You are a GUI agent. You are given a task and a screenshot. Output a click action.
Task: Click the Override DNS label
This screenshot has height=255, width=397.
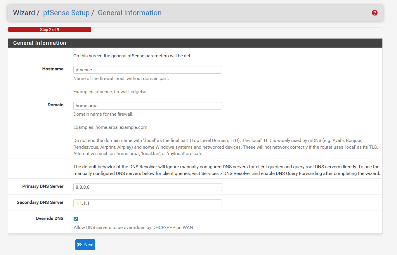pos(49,218)
